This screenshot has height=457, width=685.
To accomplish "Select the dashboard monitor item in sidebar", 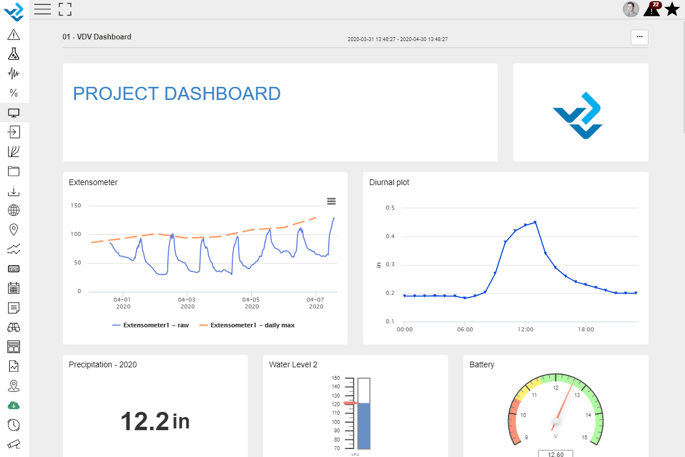I will tap(14, 113).
